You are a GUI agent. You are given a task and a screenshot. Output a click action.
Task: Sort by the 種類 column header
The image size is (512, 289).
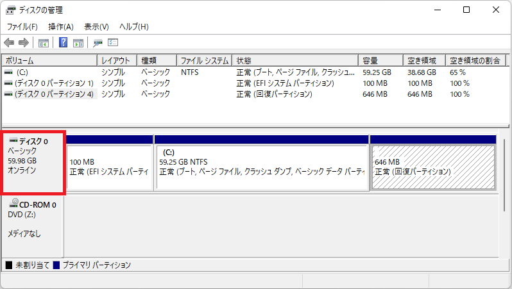tap(157, 61)
